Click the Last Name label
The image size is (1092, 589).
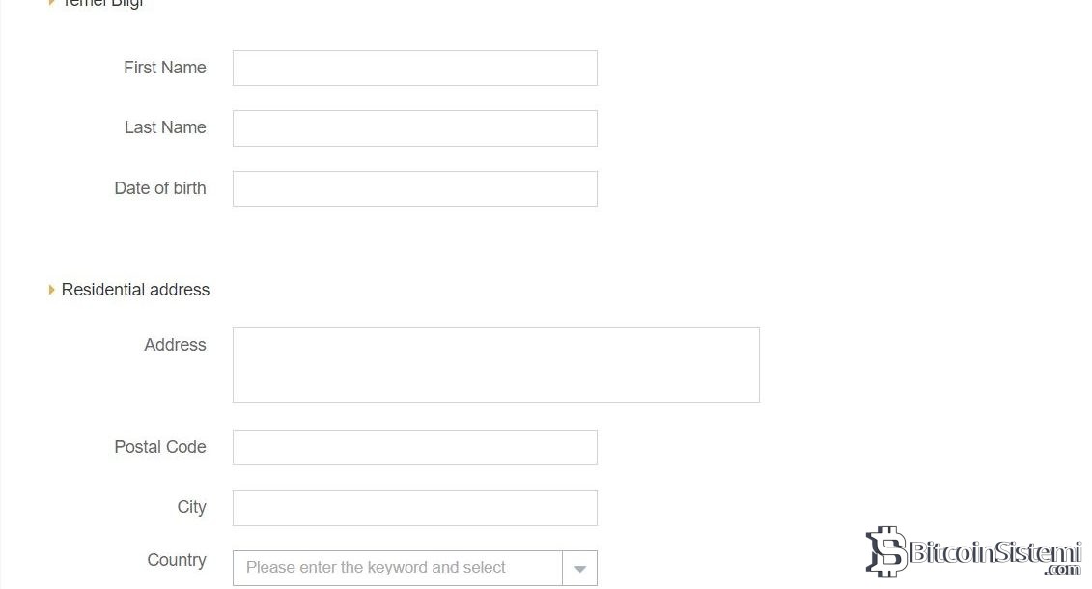[x=165, y=127]
